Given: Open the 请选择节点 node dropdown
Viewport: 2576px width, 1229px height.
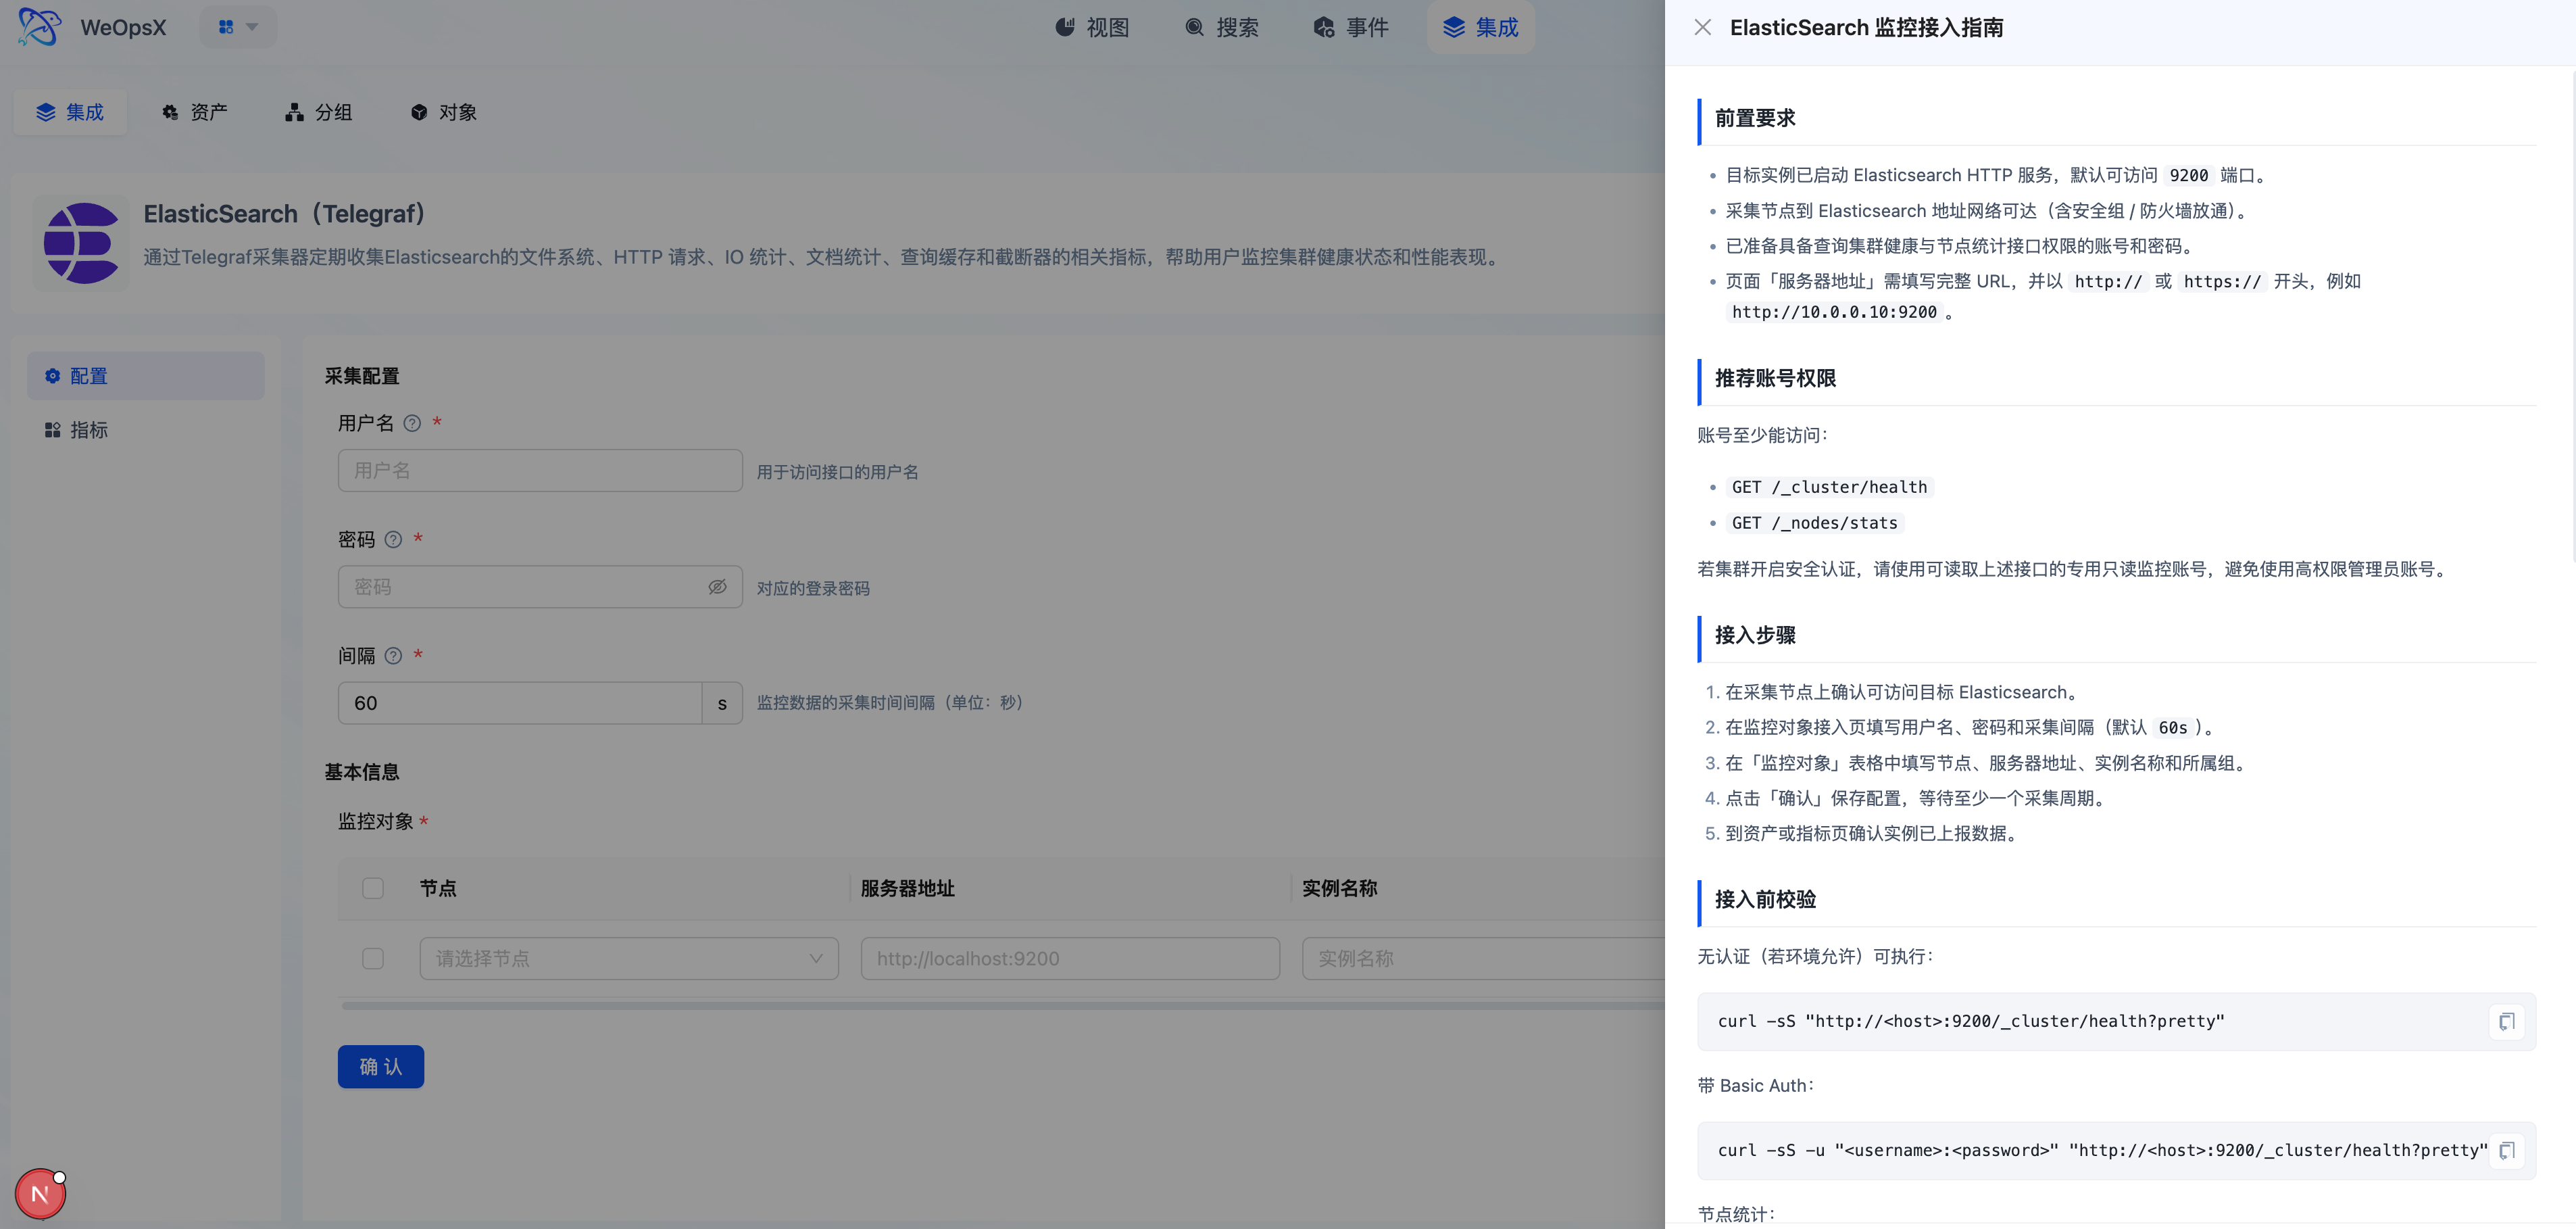Looking at the screenshot, I should coord(629,958).
